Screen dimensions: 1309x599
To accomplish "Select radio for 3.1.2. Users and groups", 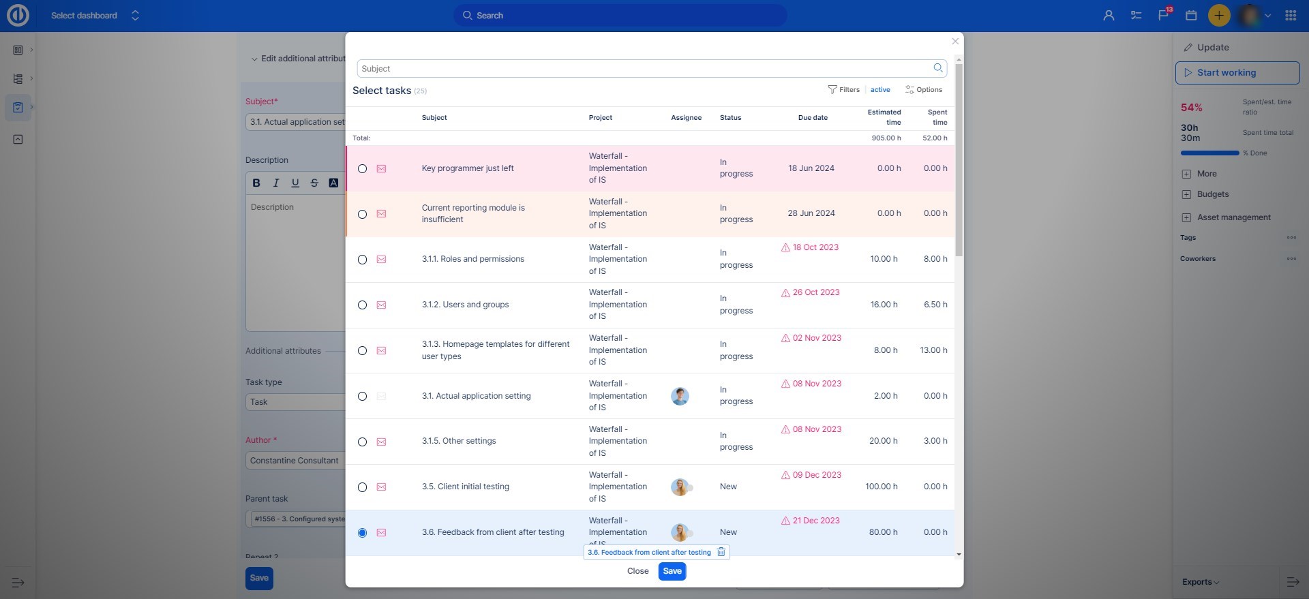I will [x=362, y=305].
